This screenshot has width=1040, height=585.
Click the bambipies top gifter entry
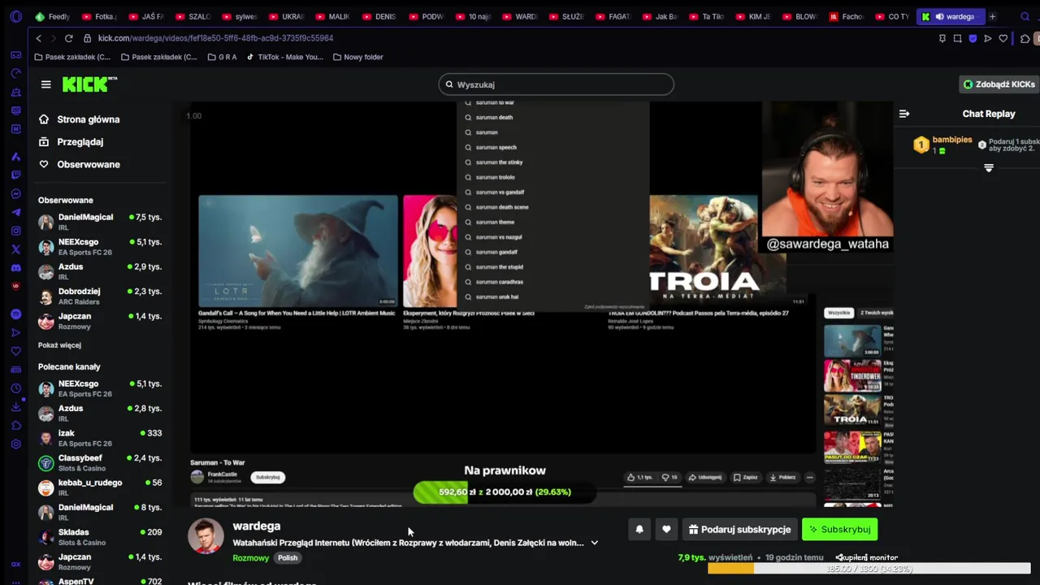pos(944,145)
